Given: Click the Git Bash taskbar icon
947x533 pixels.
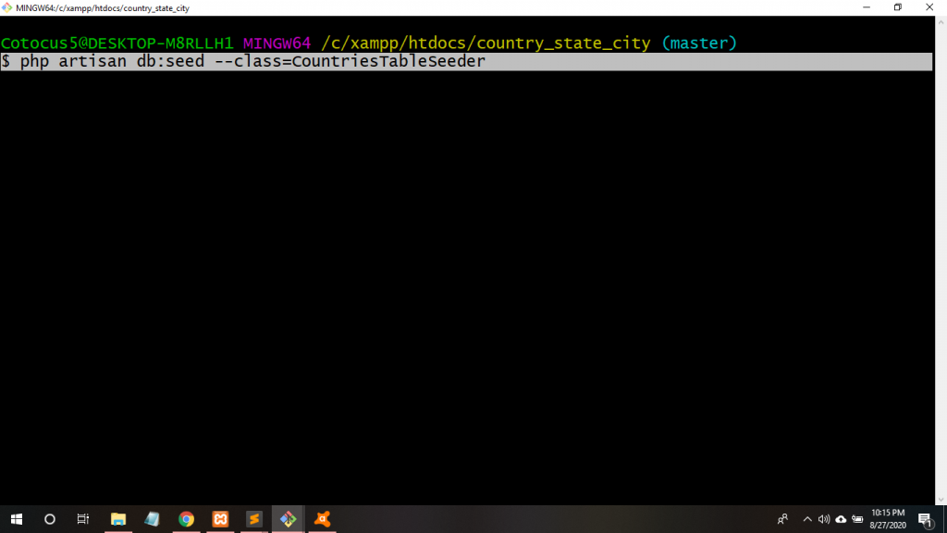Looking at the screenshot, I should pos(288,519).
